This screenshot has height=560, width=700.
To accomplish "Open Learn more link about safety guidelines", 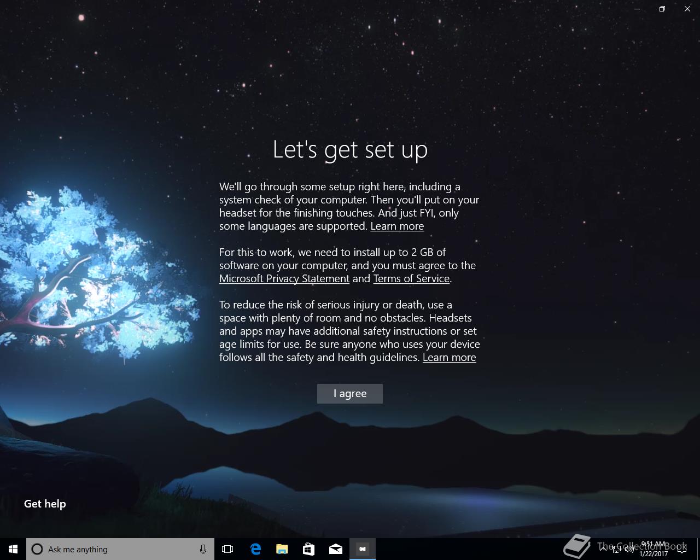I will pos(449,358).
